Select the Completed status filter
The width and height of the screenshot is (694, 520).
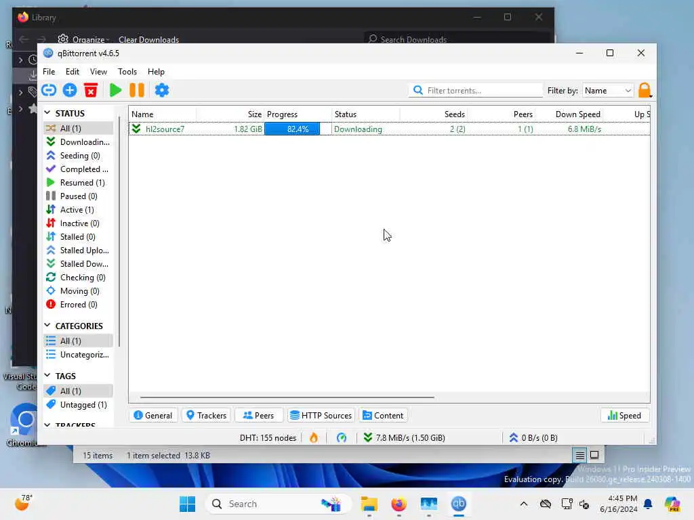coord(78,169)
